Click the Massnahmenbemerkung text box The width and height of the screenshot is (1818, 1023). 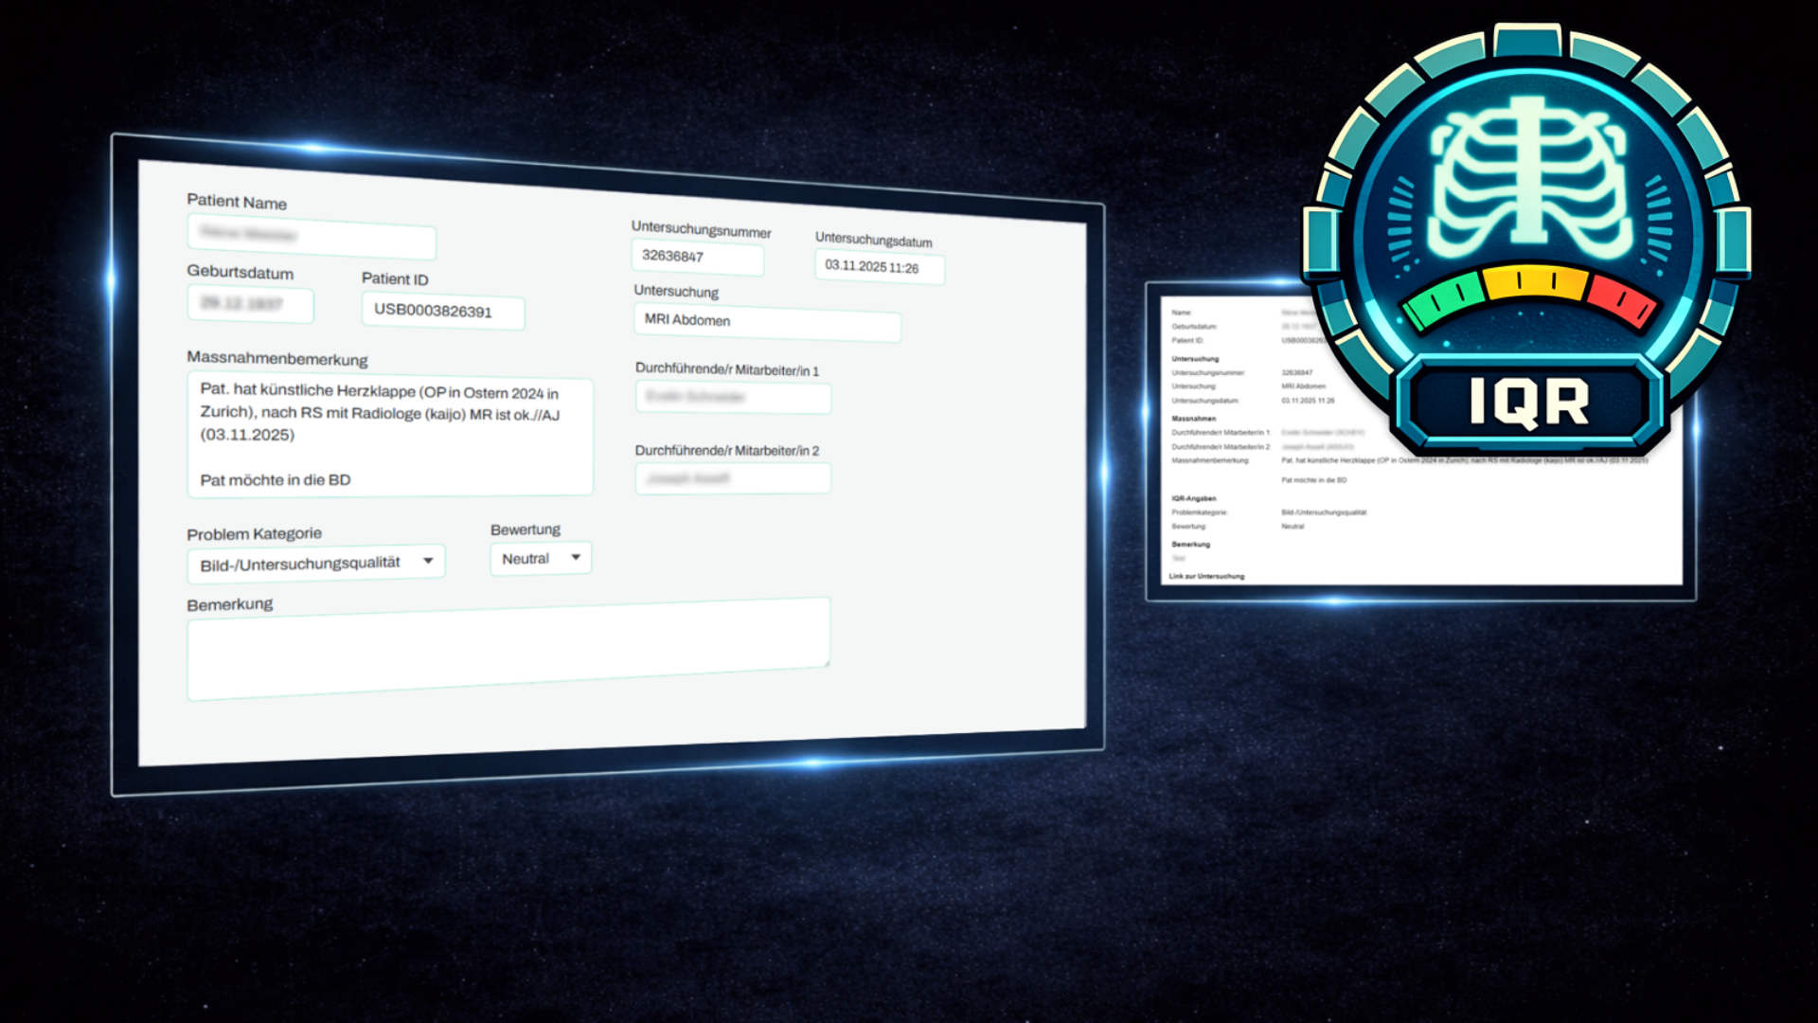[x=389, y=435]
